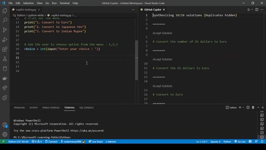The width and height of the screenshot is (266, 150).
Task: Open the Help menu
Action: [x=75, y=3]
